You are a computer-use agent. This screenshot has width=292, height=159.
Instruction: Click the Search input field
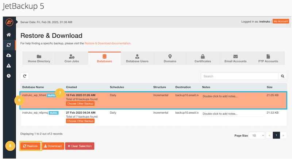pyautogui.click(x=239, y=76)
